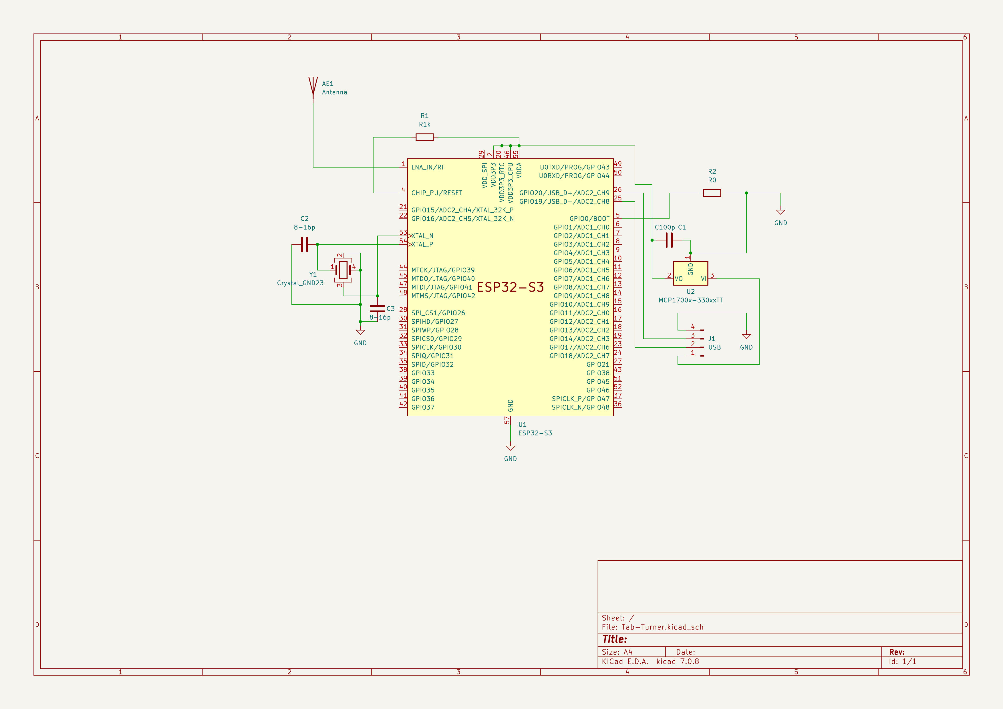The image size is (1003, 709).
Task: Click the MTDI/JTAG/GPIO41 pin label
Action: pyautogui.click(x=442, y=287)
